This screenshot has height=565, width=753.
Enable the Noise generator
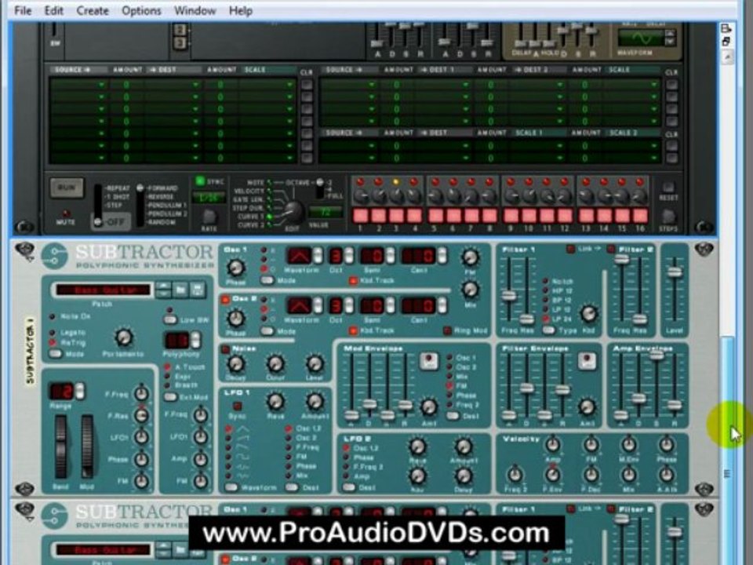[225, 349]
